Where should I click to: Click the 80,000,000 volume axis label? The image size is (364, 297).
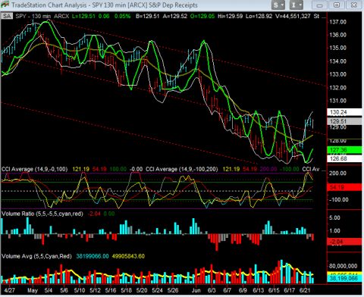click(344, 266)
